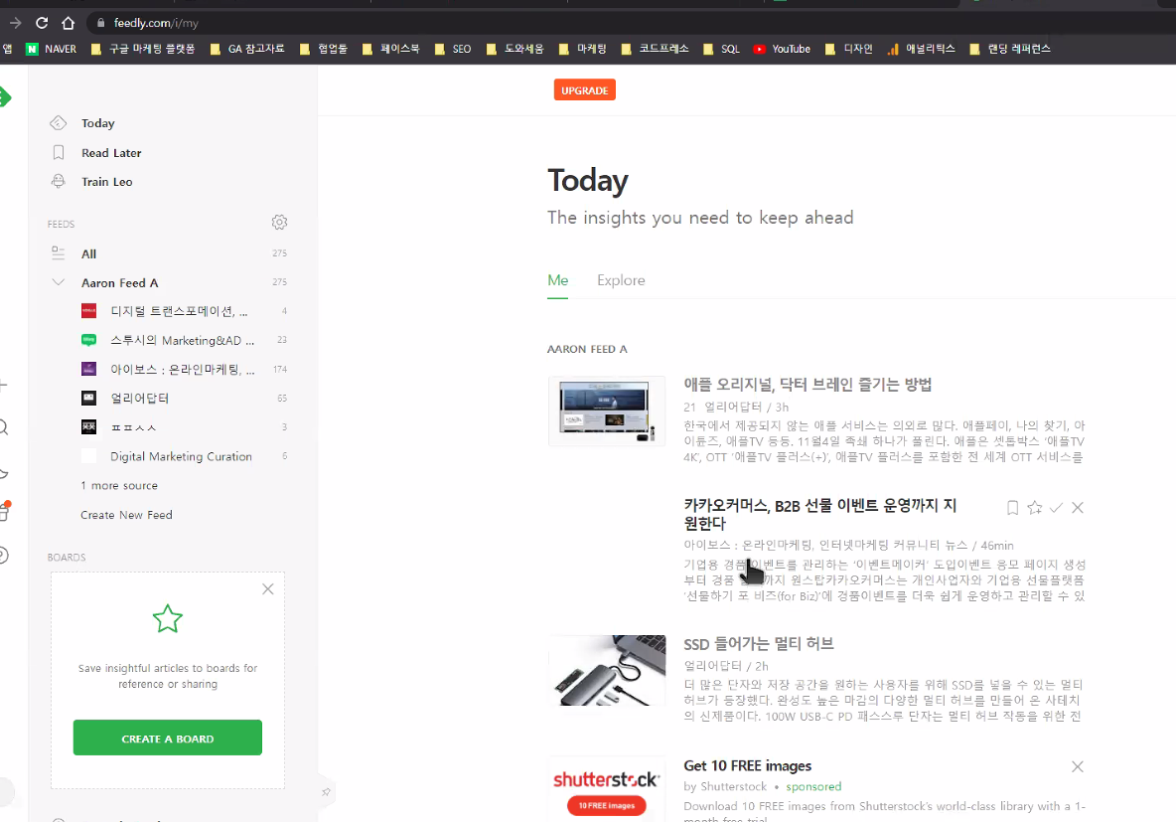Open the SEO bookmark folder

453,49
